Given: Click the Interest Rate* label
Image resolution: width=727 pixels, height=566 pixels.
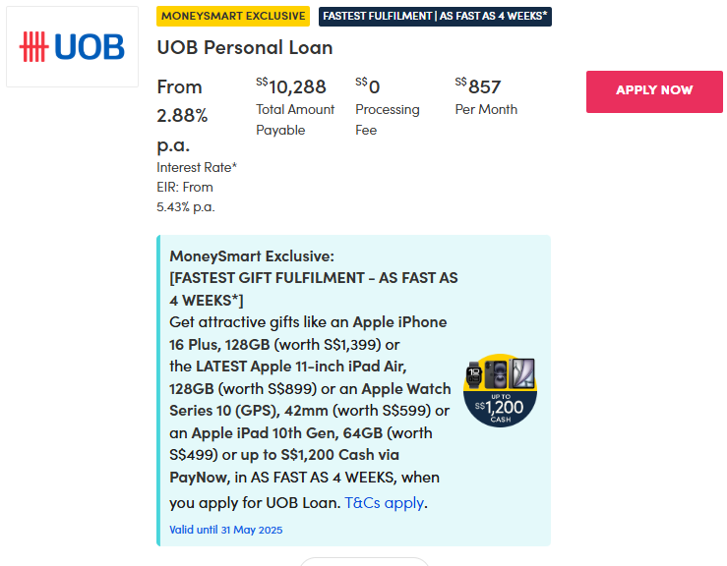Looking at the screenshot, I should (x=197, y=167).
